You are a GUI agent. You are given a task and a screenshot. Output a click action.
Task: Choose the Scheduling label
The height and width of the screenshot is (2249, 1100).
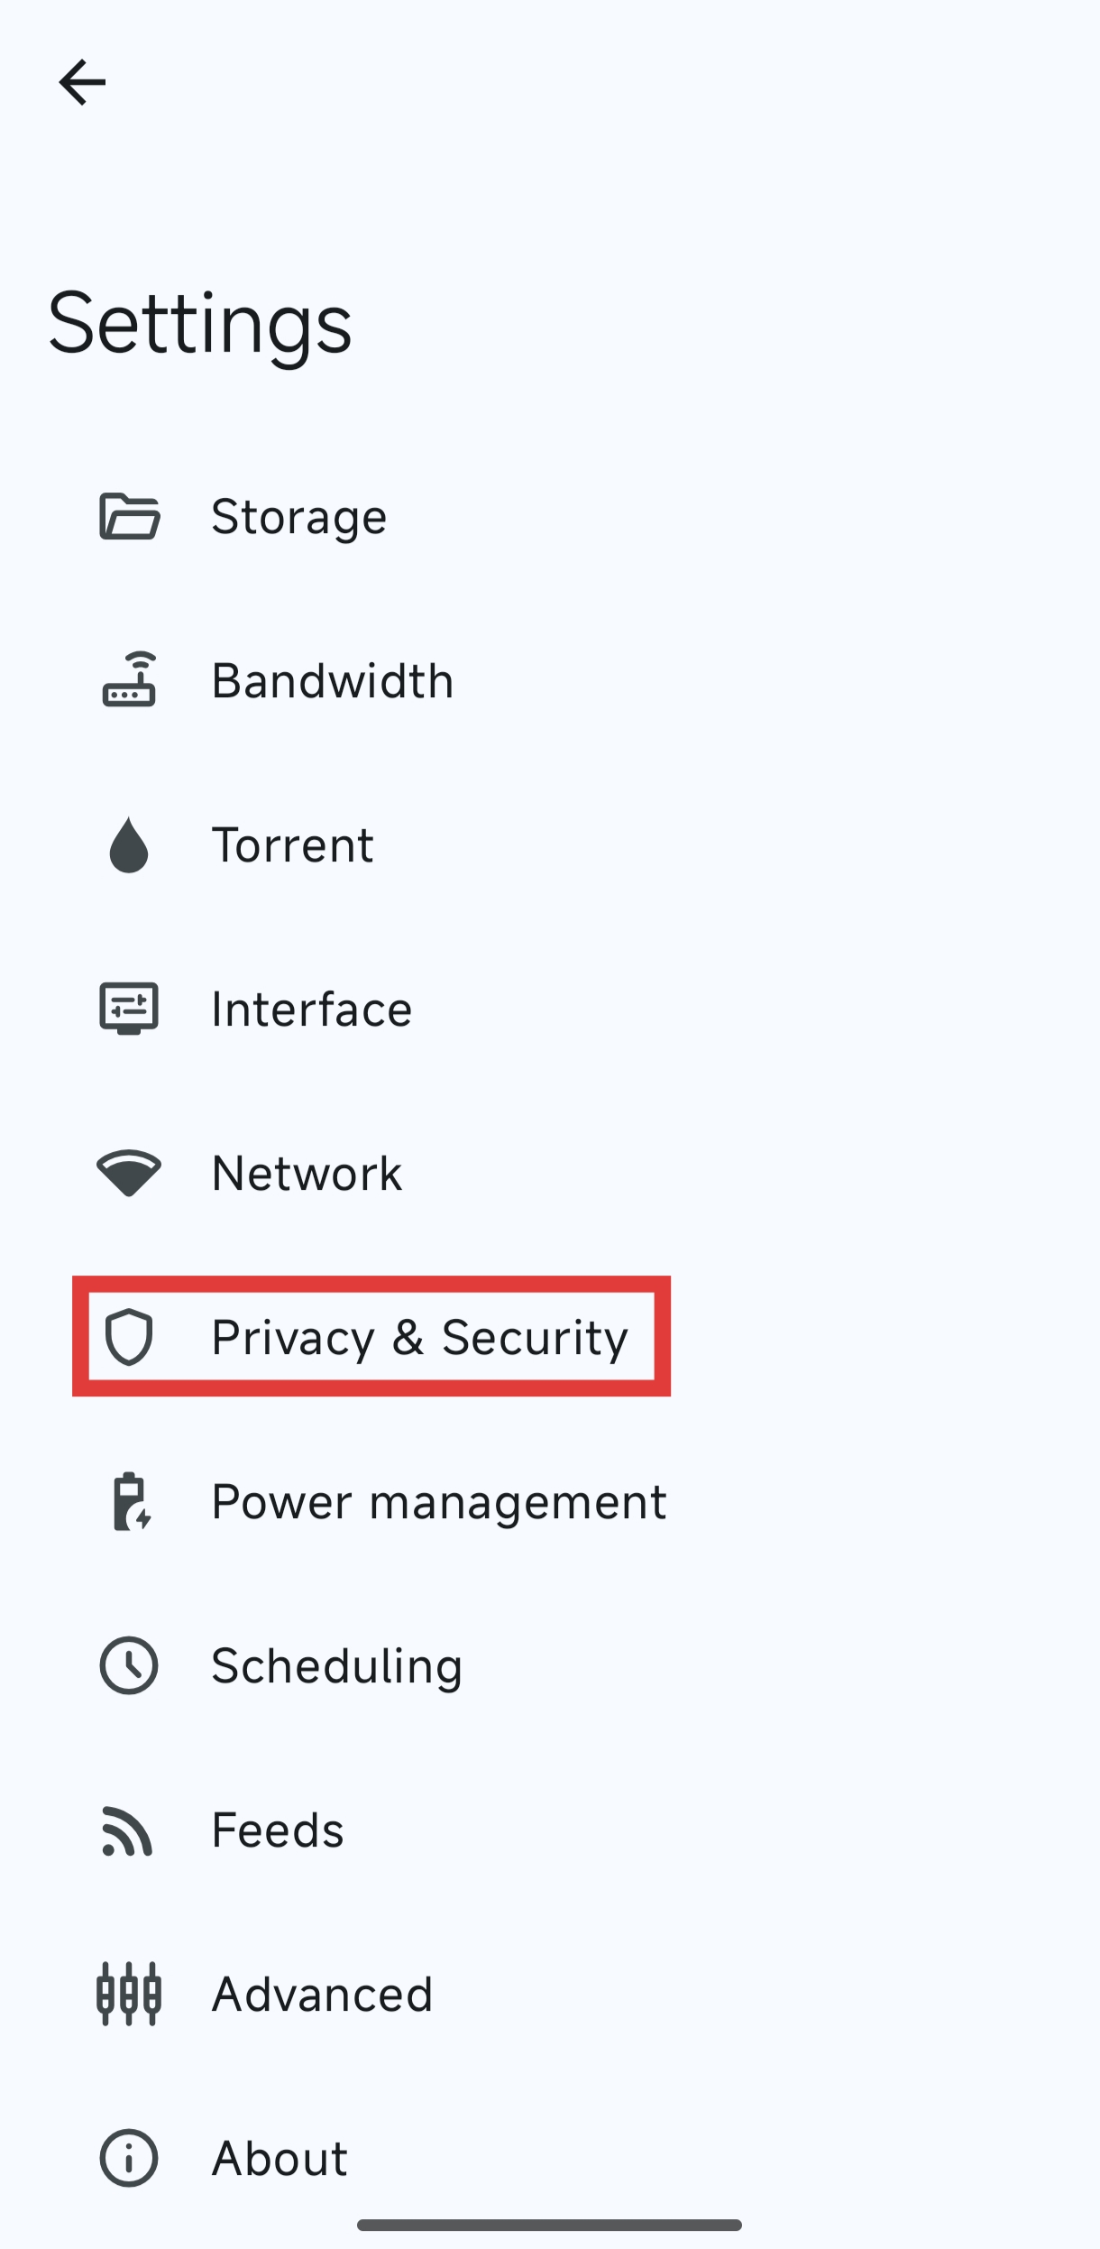pyautogui.click(x=336, y=1665)
